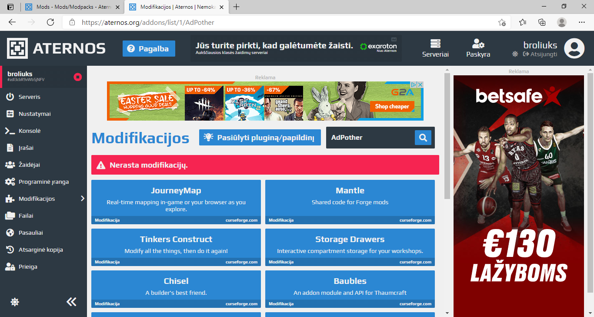
Task: Click the Pagalba help button
Action: pyautogui.click(x=149, y=49)
